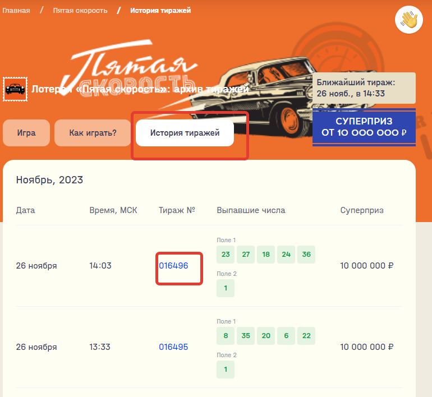Click the Суперприз от 10 000 000 ₽ banner
432x397 pixels.
364,127
